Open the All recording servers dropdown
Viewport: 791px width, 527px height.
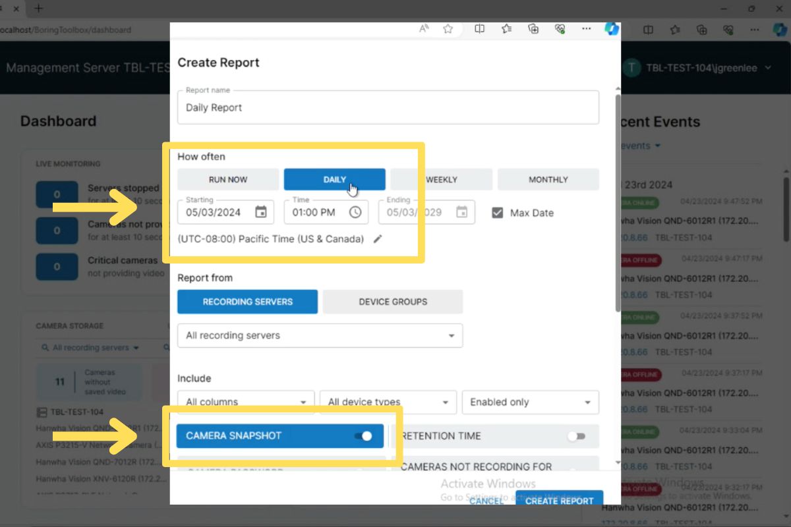point(320,335)
